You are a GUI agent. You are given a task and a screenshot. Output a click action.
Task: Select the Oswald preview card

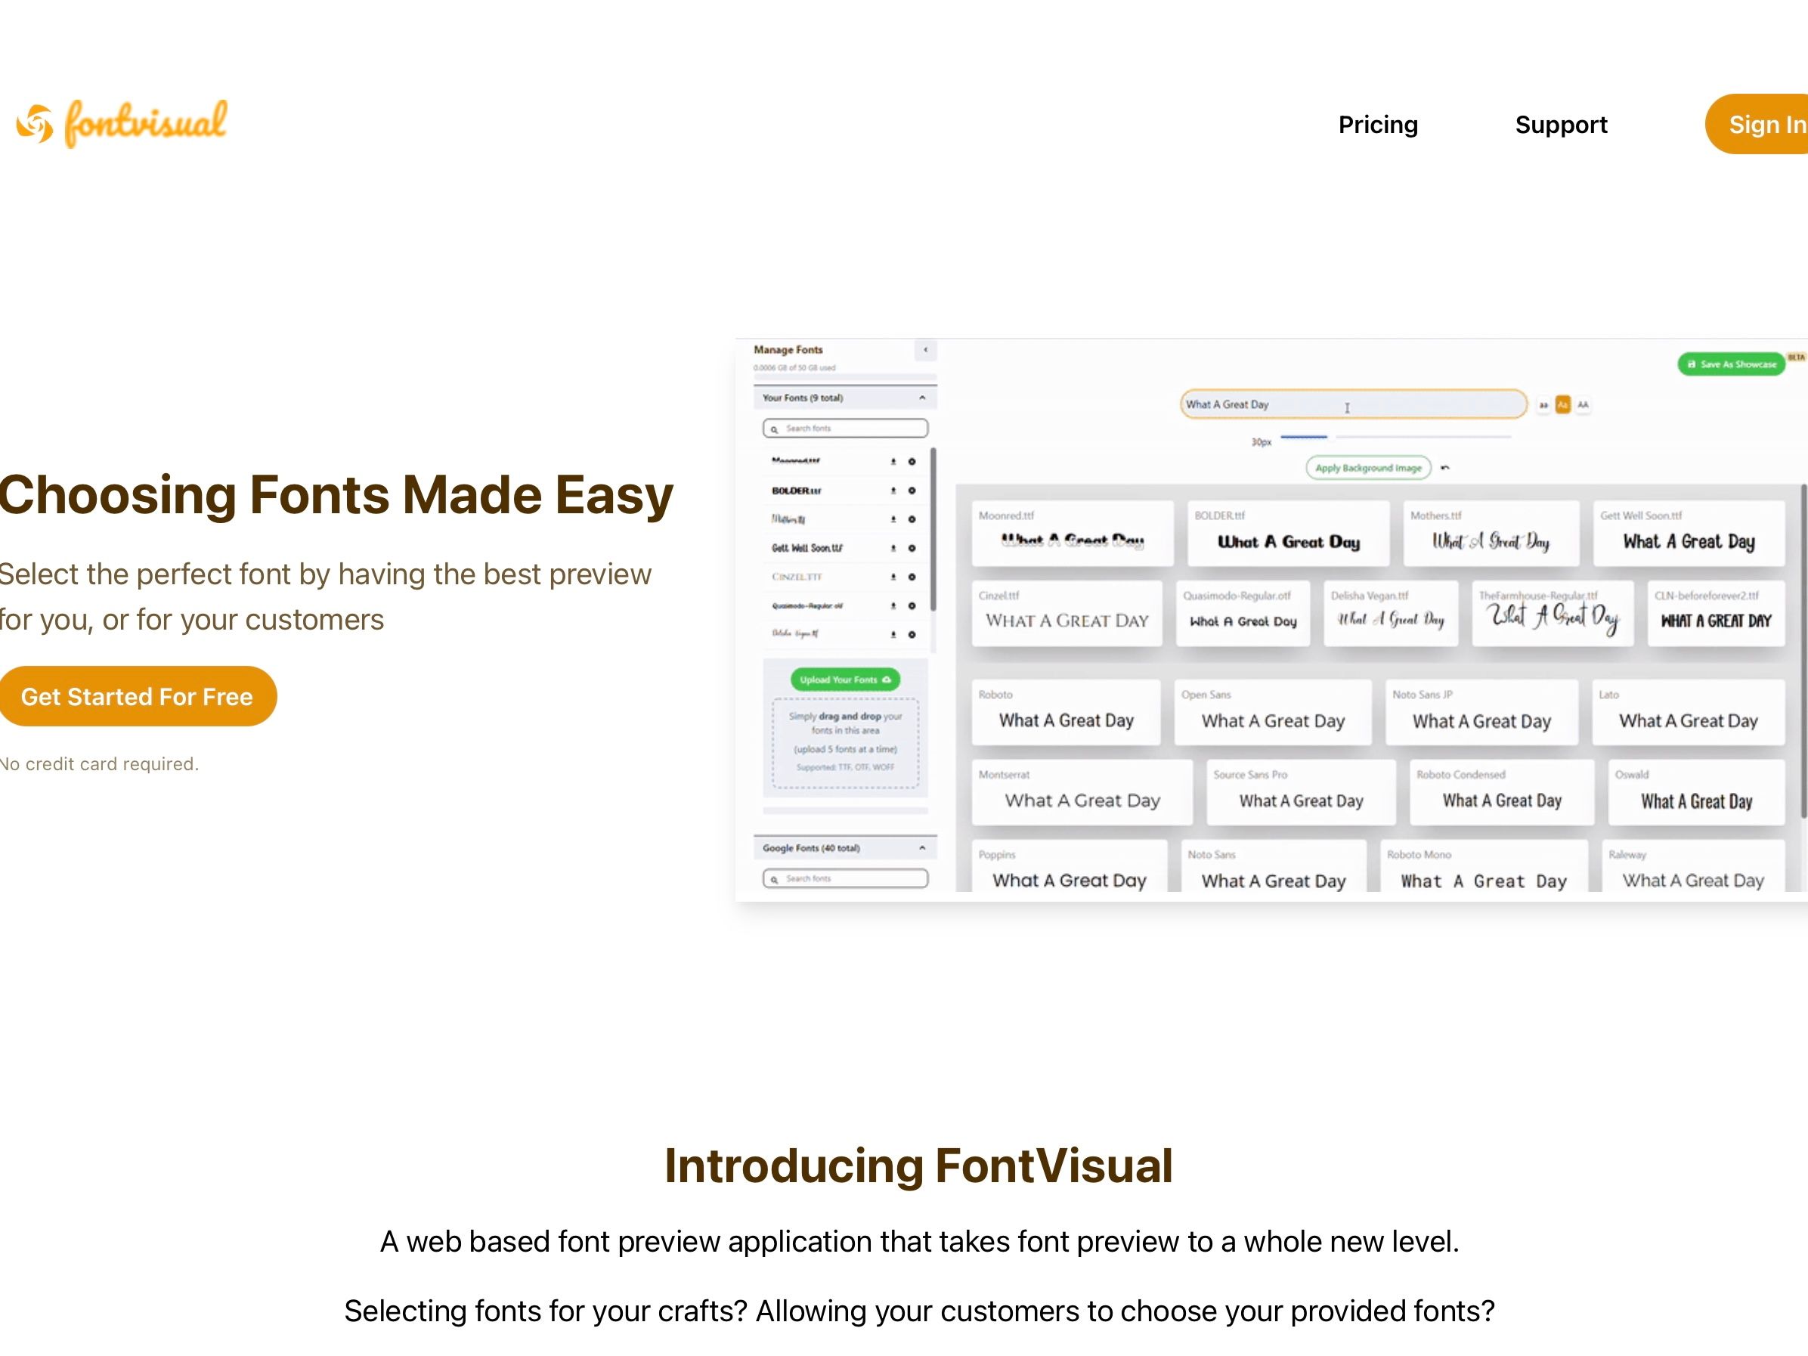(x=1697, y=793)
